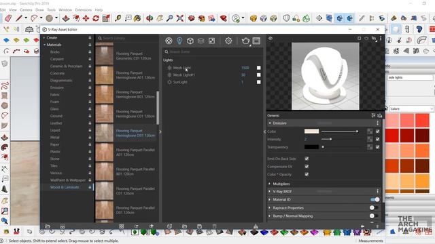The height and width of the screenshot is (244, 435).
Task: Select SketchUp Push/Pull tool
Action: [x=66, y=18]
